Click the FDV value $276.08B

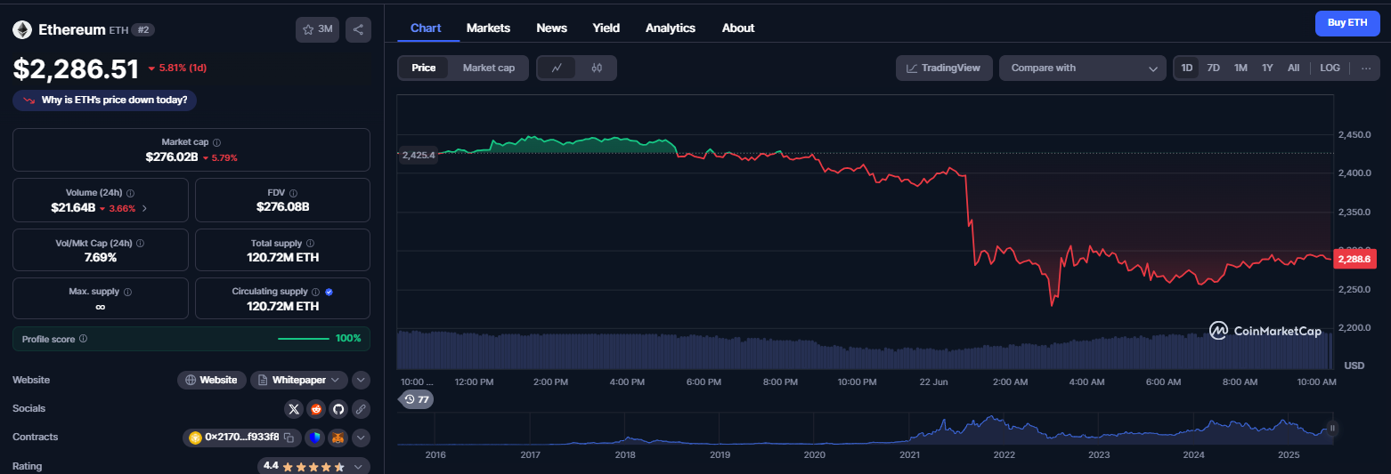[x=282, y=207]
